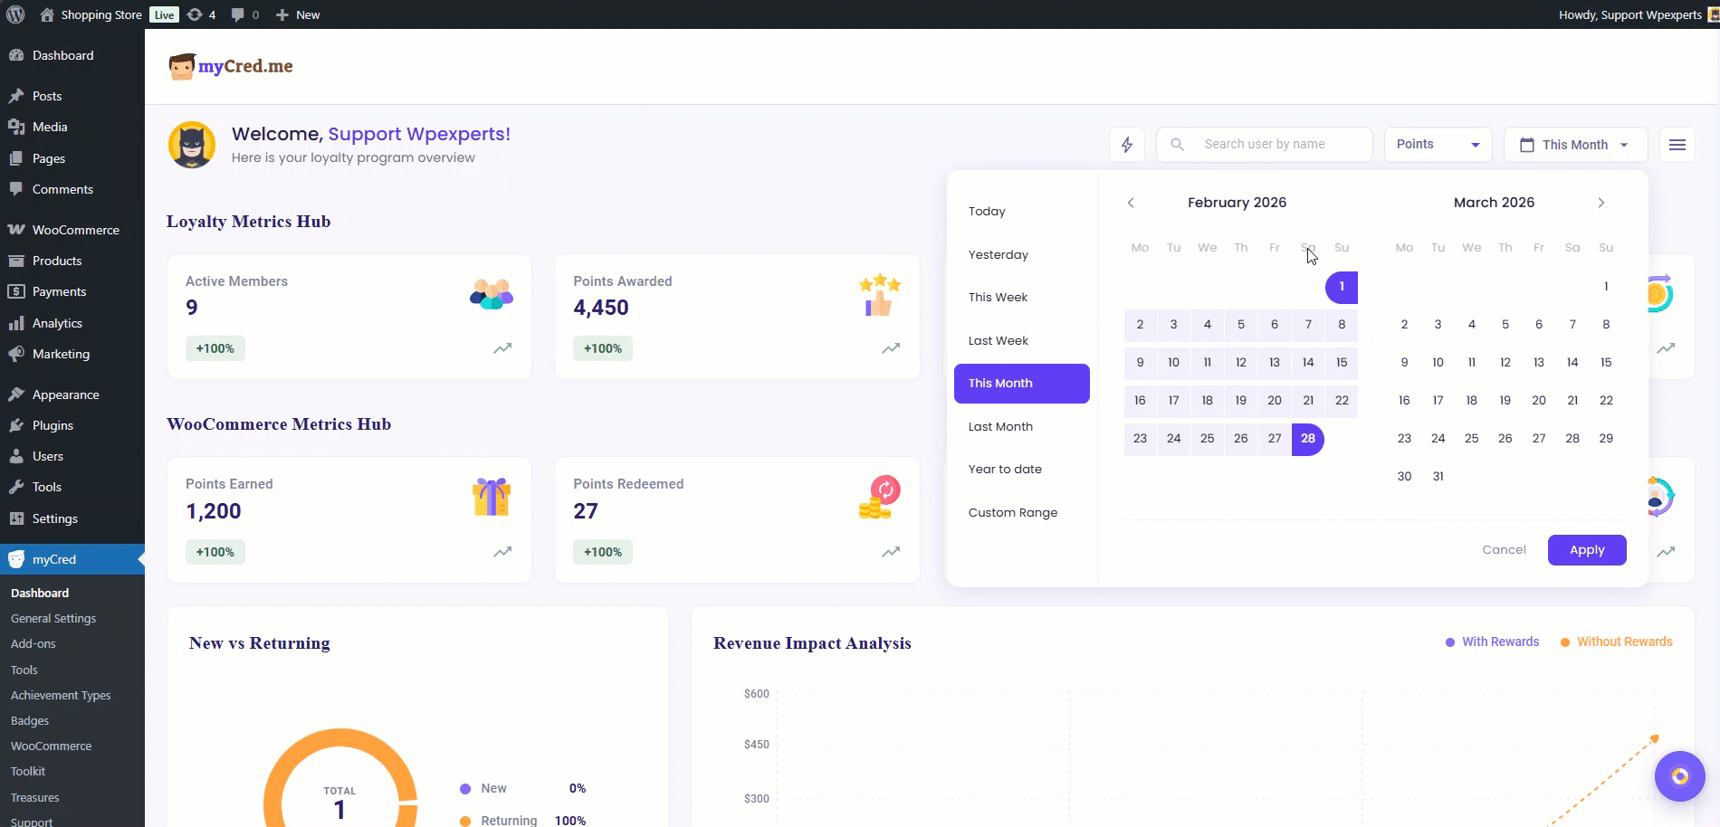The height and width of the screenshot is (827, 1720).
Task: Select Last Month preset range
Action: click(x=1000, y=426)
